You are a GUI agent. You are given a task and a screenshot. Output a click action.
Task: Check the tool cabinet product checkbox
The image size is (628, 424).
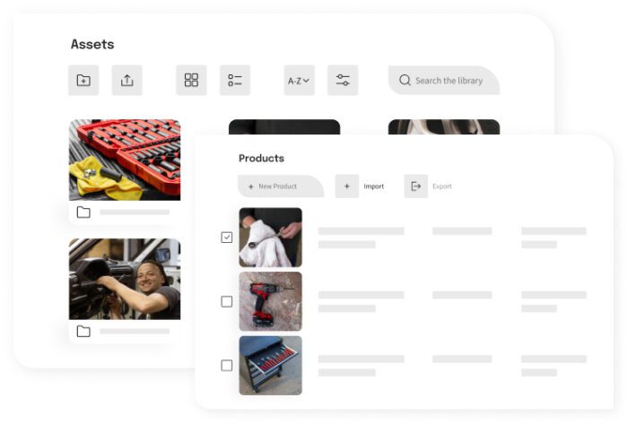click(227, 366)
